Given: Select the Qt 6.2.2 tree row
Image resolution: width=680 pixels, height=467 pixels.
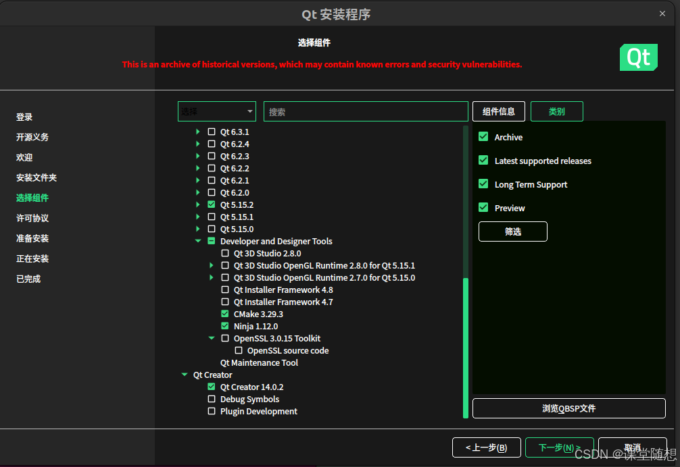Looking at the screenshot, I should tap(235, 168).
